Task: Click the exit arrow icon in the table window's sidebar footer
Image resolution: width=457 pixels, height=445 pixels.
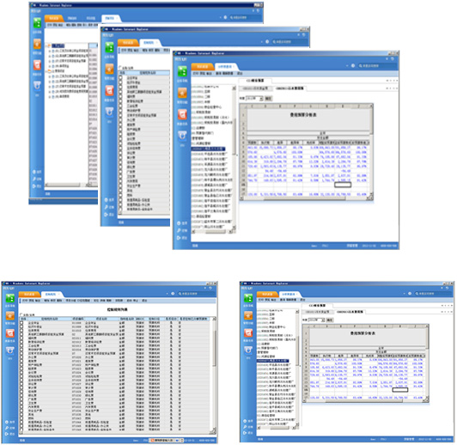Action: pyautogui.click(x=7, y=434)
